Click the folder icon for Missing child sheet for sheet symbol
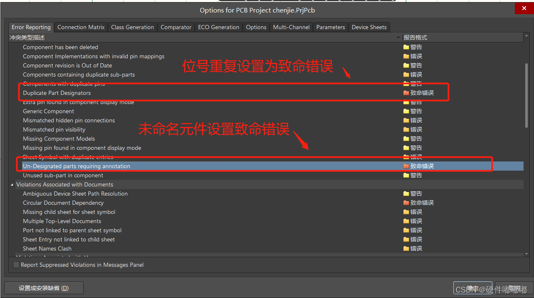534x298 pixels. 406,212
